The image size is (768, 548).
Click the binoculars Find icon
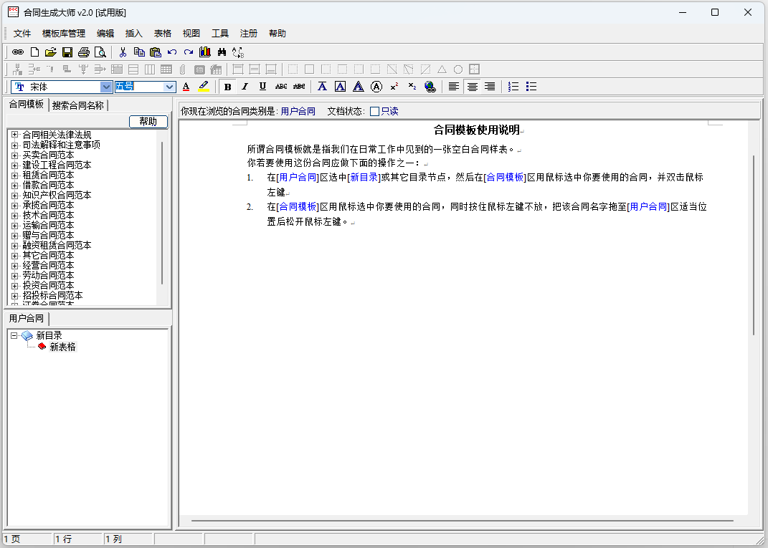tap(222, 52)
